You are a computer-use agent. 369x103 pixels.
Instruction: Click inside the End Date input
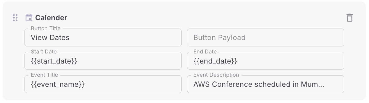click(265, 61)
